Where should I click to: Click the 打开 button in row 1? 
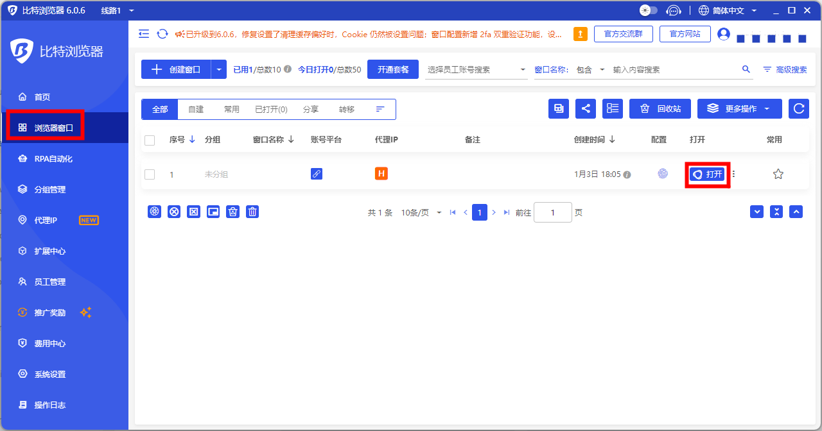tap(707, 174)
